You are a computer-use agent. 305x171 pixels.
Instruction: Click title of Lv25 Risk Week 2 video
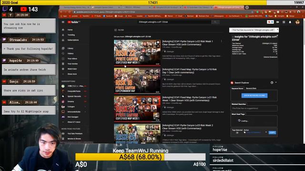[187, 127]
